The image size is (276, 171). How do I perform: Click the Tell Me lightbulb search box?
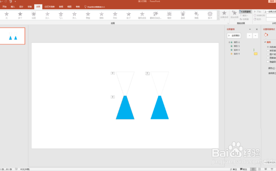pyautogui.click(x=95, y=7)
